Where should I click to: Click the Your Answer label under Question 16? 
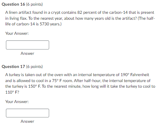pos(17,34)
